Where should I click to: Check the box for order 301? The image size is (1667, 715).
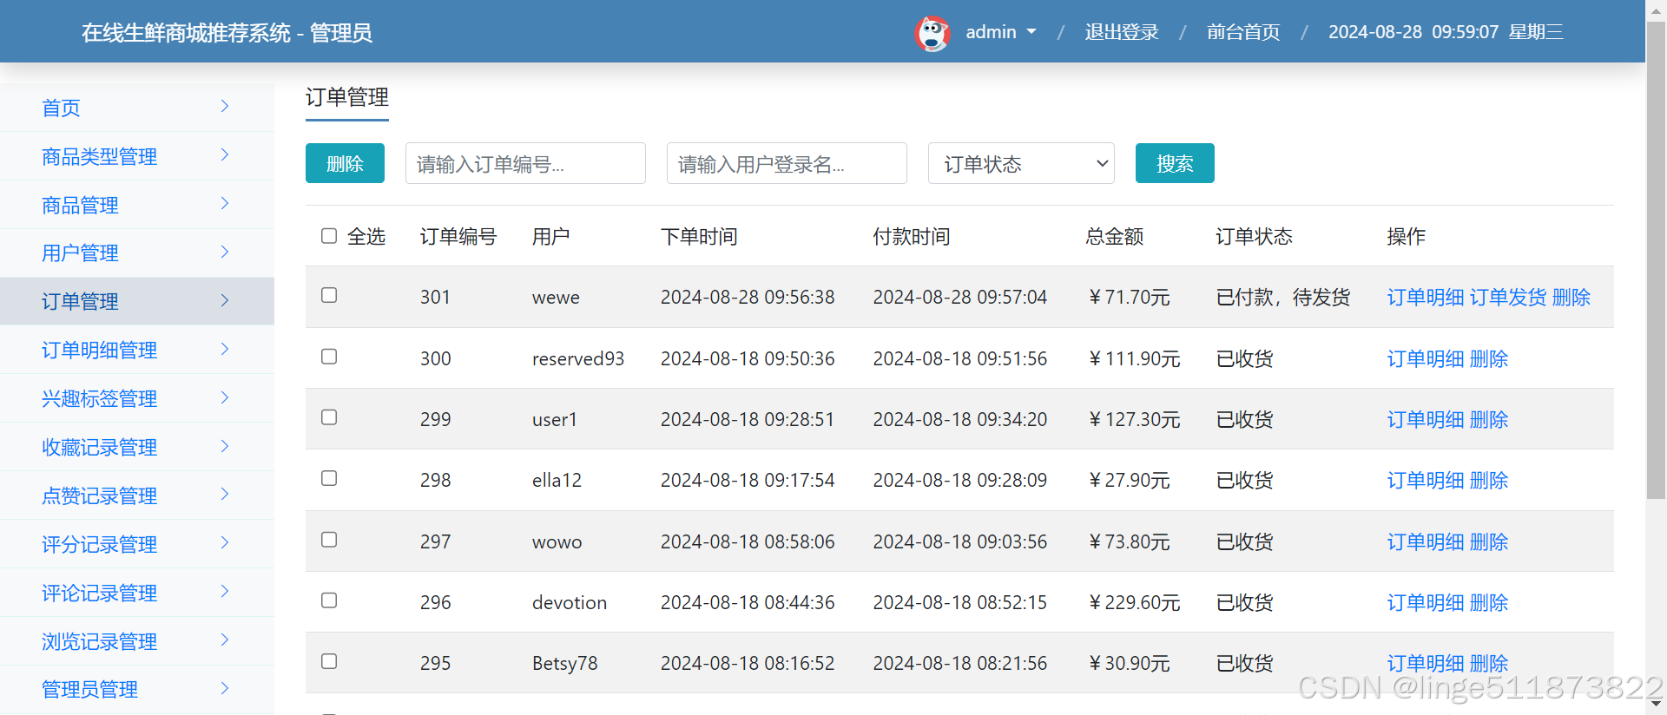pyautogui.click(x=329, y=295)
